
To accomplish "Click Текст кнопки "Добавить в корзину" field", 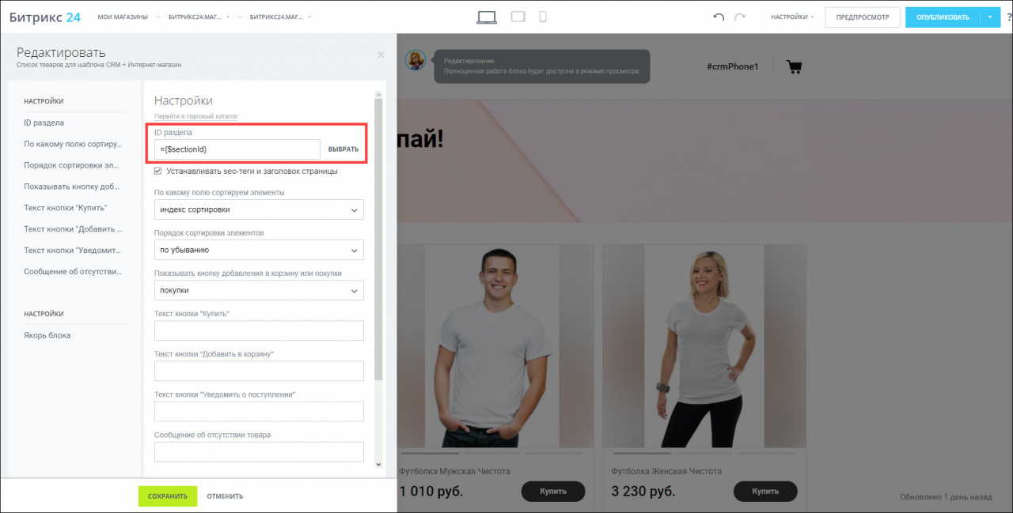I will (x=259, y=371).
